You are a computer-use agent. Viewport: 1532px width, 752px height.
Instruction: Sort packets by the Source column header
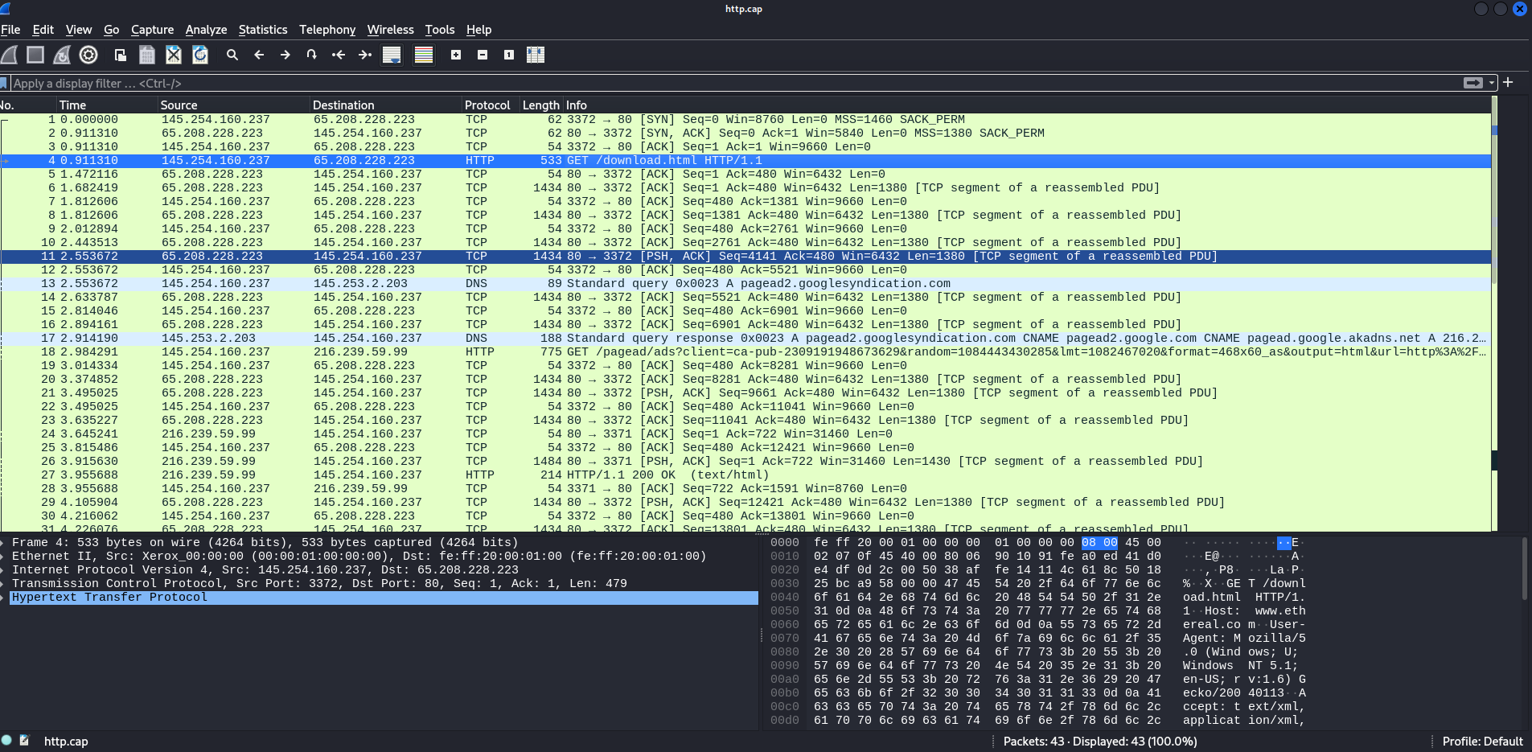[234, 105]
